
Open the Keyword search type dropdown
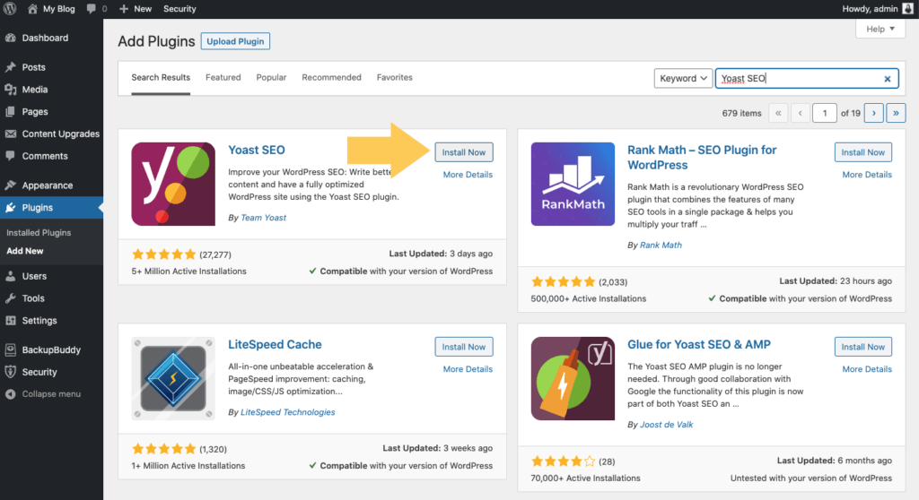pyautogui.click(x=683, y=79)
